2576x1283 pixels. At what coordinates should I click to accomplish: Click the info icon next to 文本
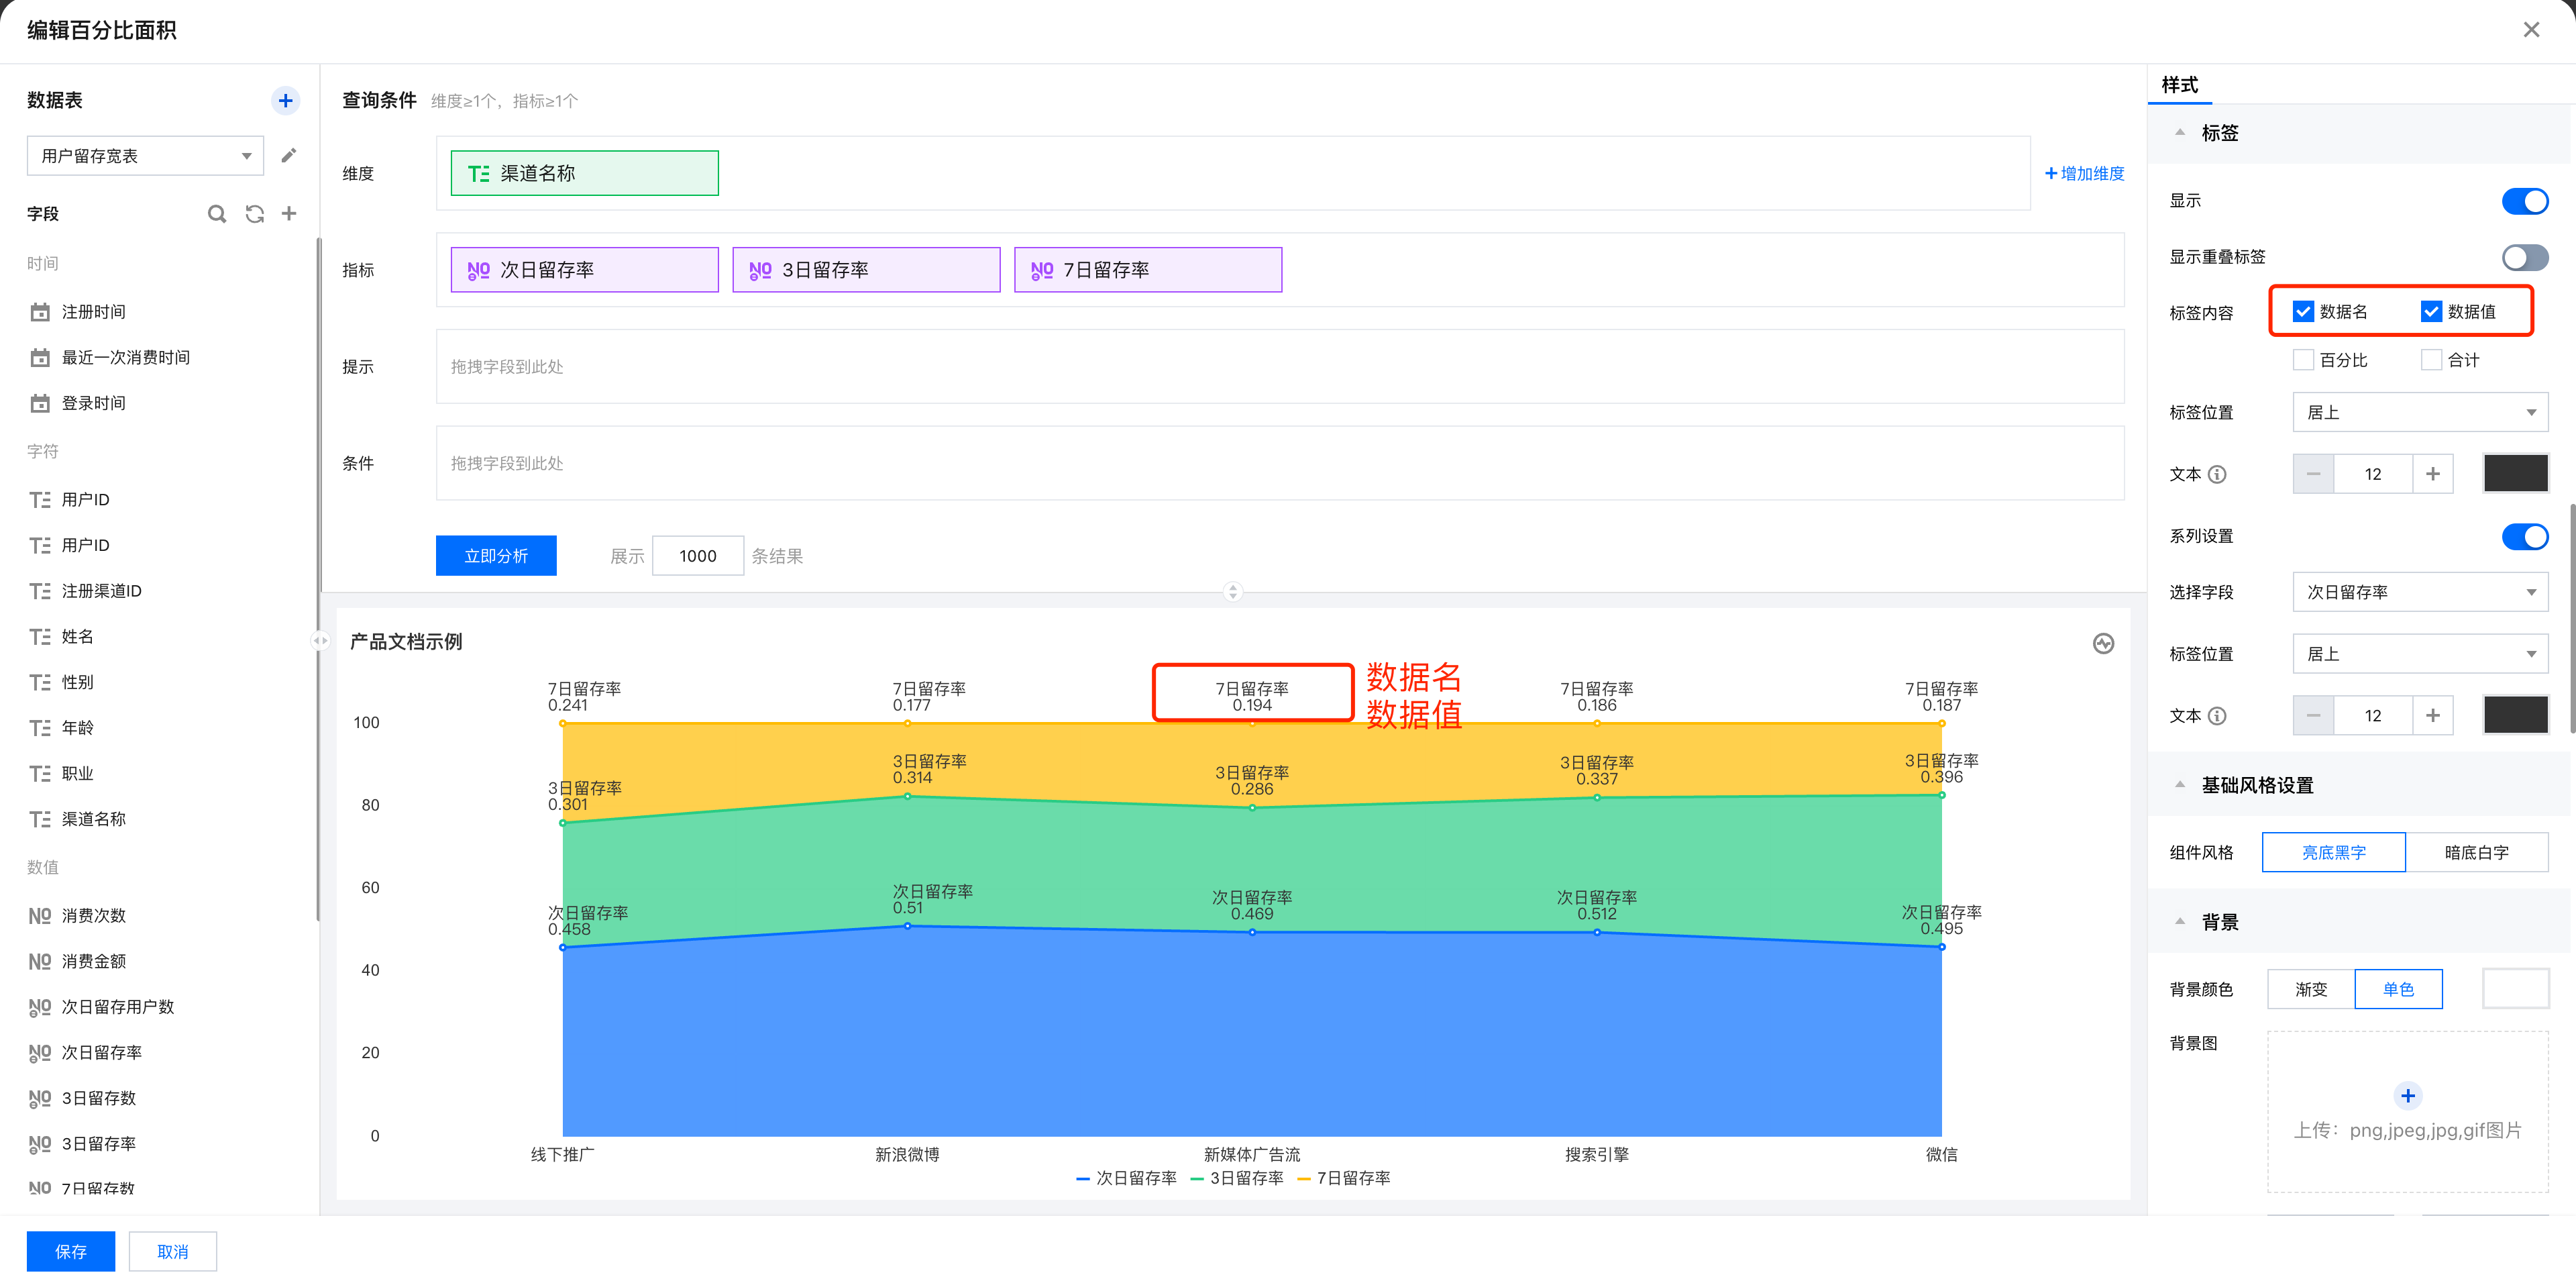[x=2217, y=474]
